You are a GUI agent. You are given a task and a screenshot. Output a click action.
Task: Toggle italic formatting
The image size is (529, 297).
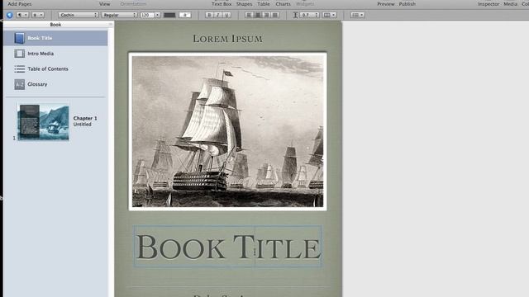[x=218, y=15]
